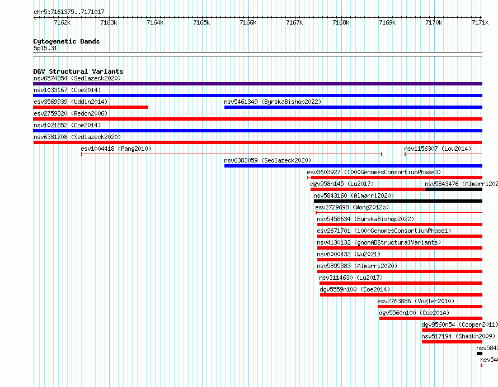Click the 5p15.31 cytogenetic band label
The height and width of the screenshot is (387, 498).
pyautogui.click(x=45, y=48)
